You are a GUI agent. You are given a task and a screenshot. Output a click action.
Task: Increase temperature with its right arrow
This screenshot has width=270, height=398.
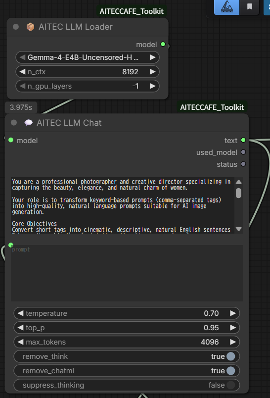[233, 313]
